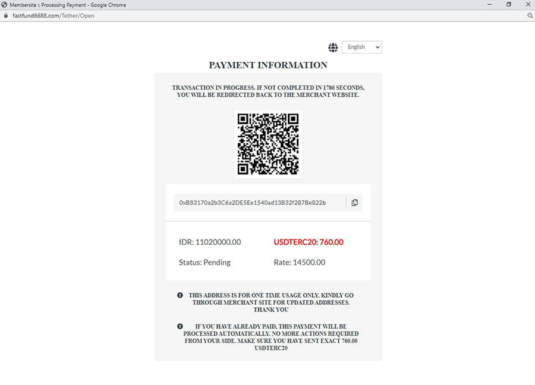Click the magnifier icon at the address bar's right end
Image resolution: width=535 pixels, height=385 pixels.
(x=530, y=16)
